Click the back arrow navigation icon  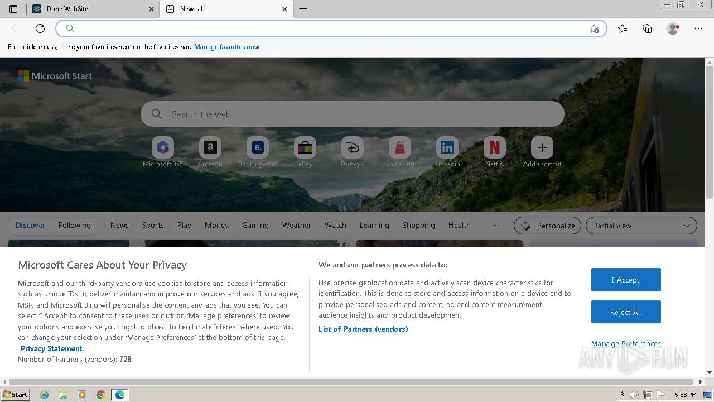[16, 28]
